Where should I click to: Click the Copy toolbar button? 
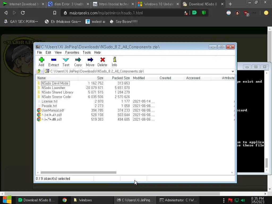(x=78, y=62)
